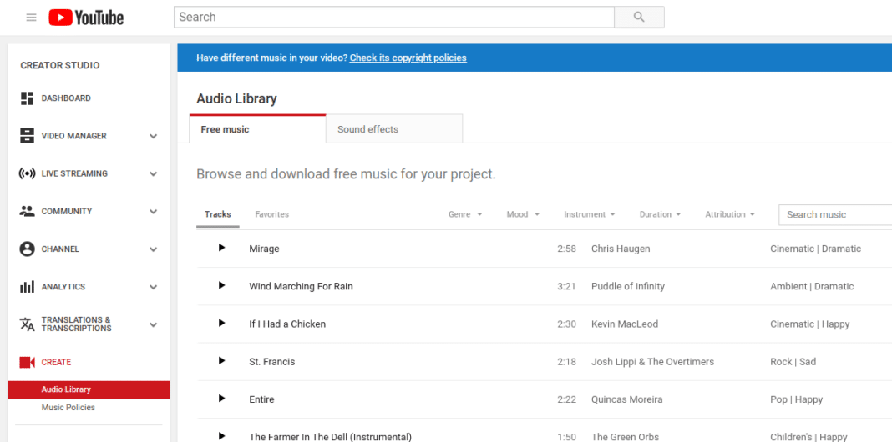This screenshot has height=442, width=892.
Task: Focus the top YouTube Search field
Action: pos(393,17)
